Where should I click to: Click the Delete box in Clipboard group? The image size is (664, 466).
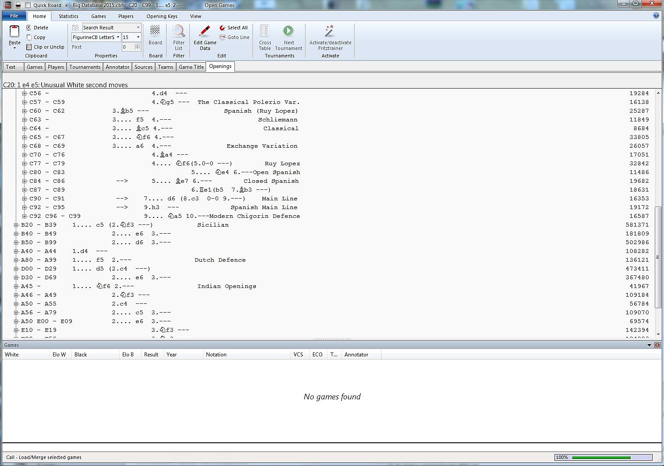coord(29,28)
